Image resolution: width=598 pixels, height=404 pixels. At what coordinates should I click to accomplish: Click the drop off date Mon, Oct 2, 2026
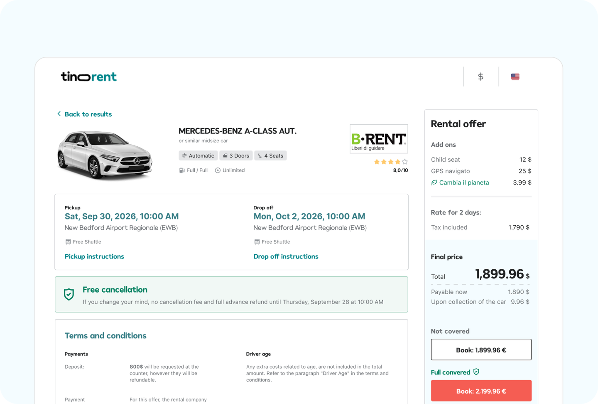pyautogui.click(x=309, y=216)
